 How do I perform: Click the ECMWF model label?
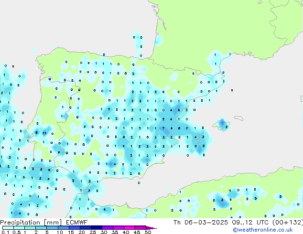click(77, 222)
